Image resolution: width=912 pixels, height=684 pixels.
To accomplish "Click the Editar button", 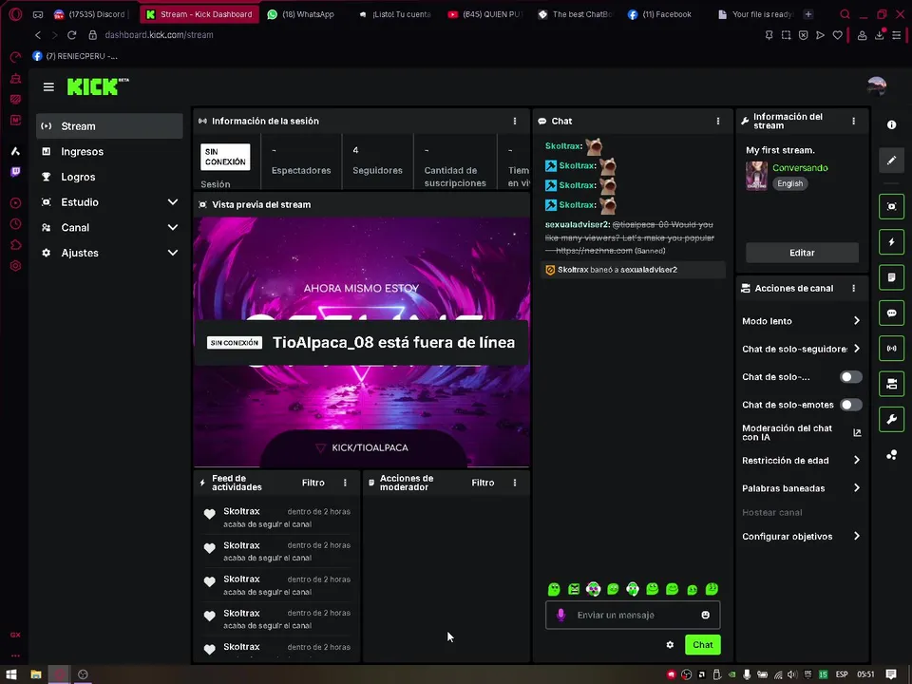I will (802, 253).
